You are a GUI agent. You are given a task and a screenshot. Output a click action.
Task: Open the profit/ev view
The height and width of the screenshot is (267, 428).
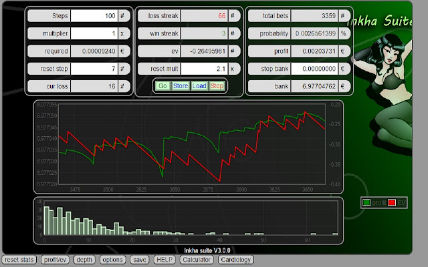coord(55,260)
